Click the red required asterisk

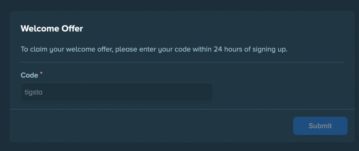tap(41, 74)
